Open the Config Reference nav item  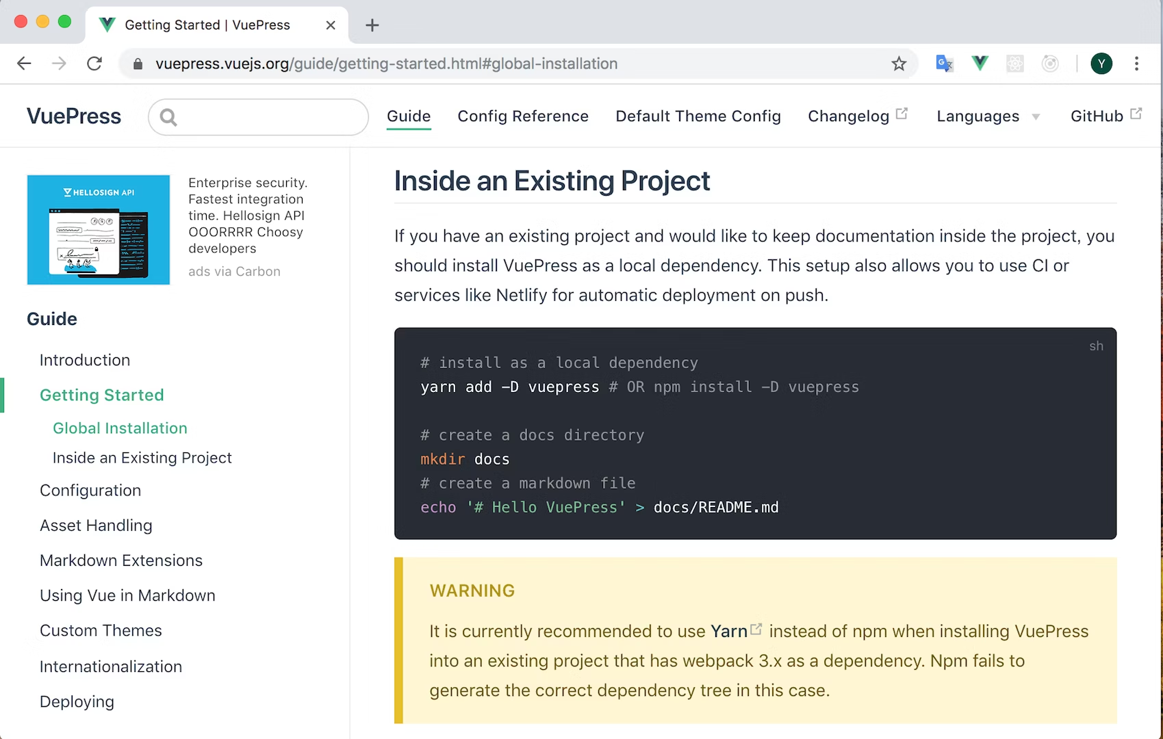pyautogui.click(x=523, y=116)
